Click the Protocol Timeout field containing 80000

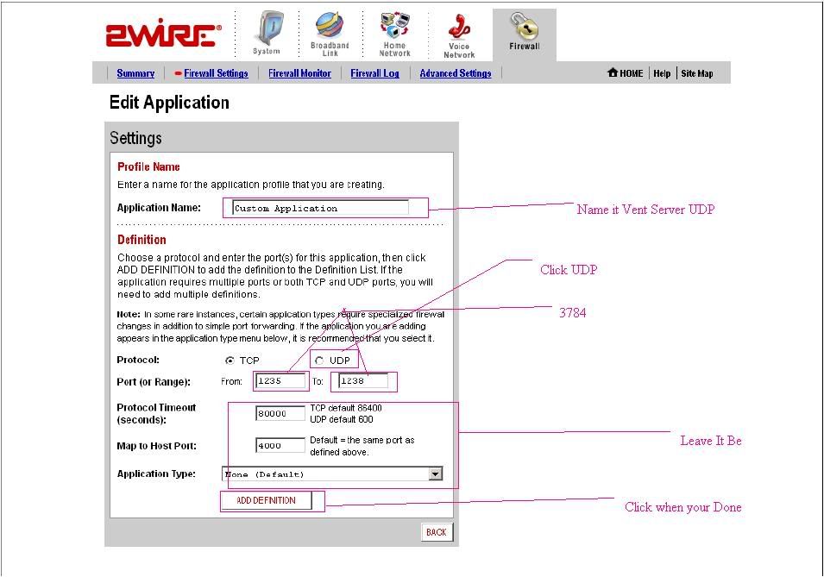(280, 414)
